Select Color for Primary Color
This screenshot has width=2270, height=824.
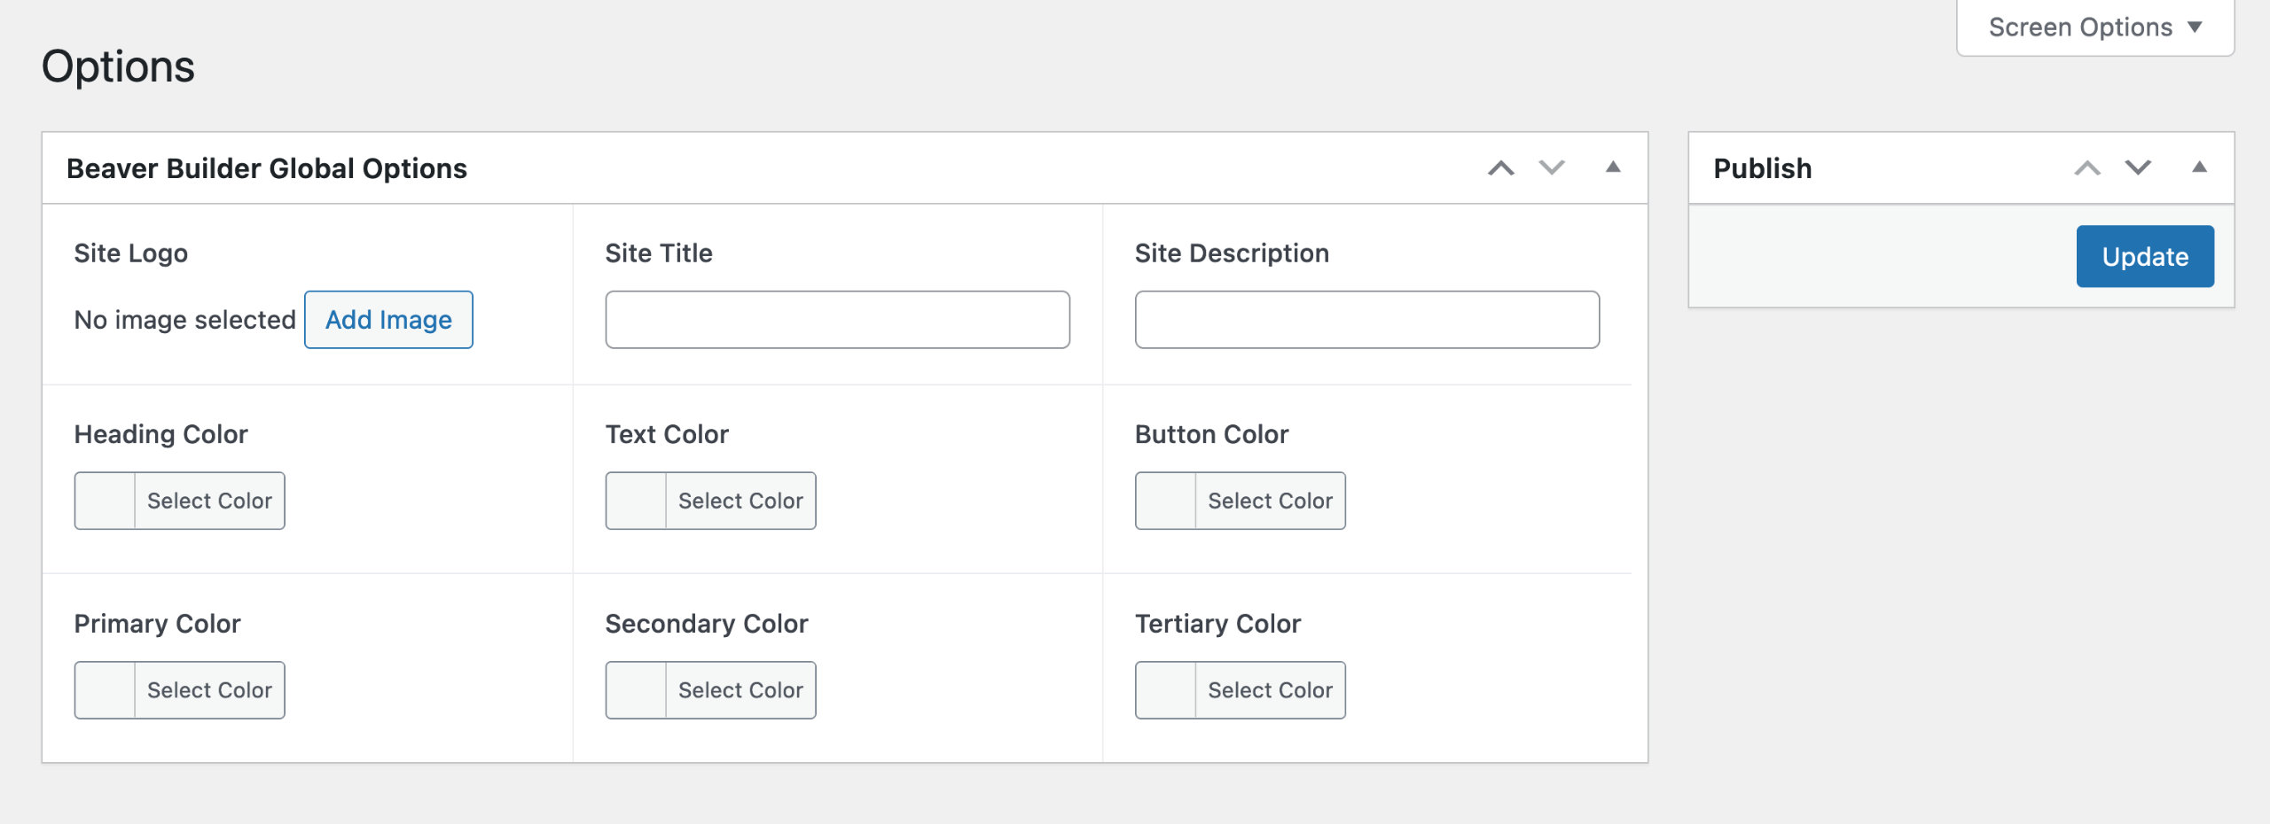(209, 689)
